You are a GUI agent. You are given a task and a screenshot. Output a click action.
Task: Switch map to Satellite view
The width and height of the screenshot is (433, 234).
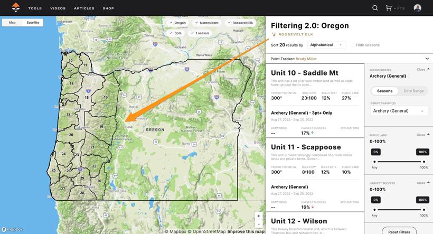point(33,23)
